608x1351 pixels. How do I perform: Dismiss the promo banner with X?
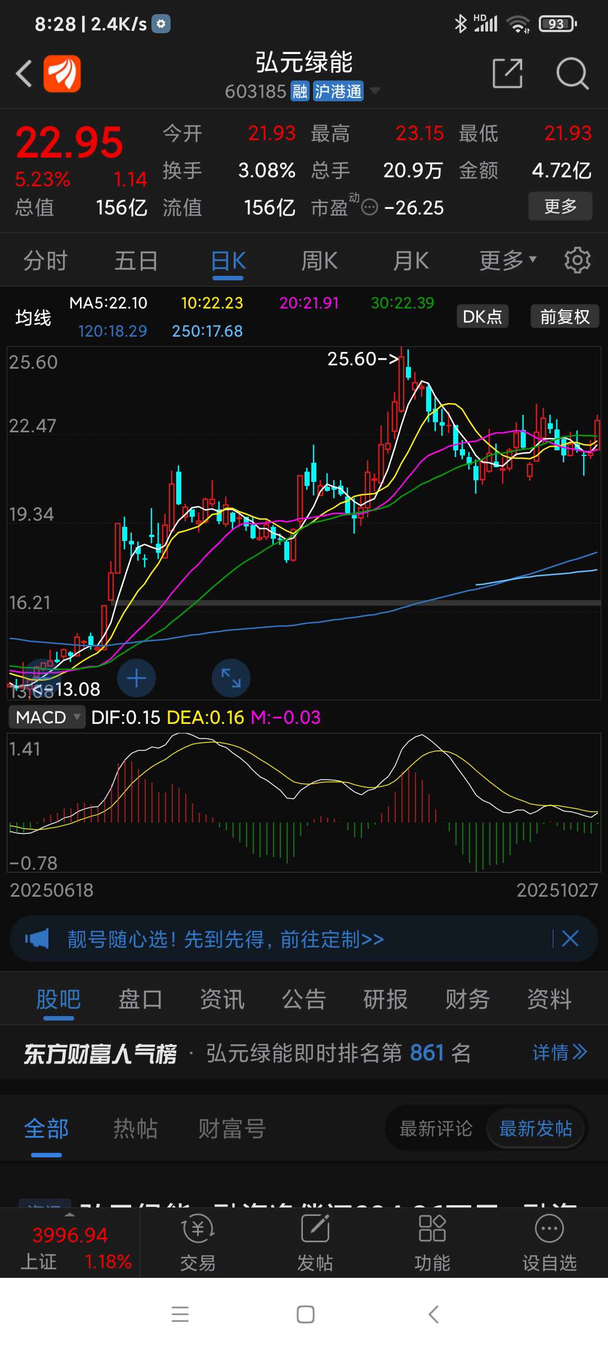(x=570, y=938)
